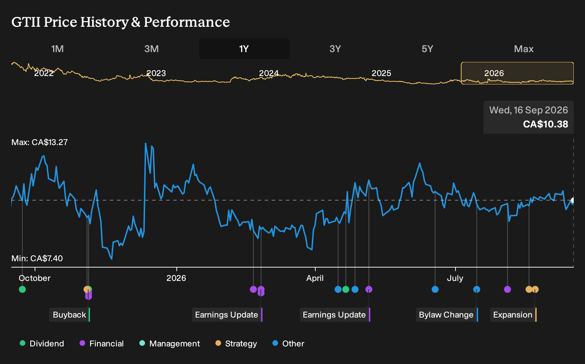Click the last orange marker above Expansion label
585x364 pixels.
[x=535, y=289]
